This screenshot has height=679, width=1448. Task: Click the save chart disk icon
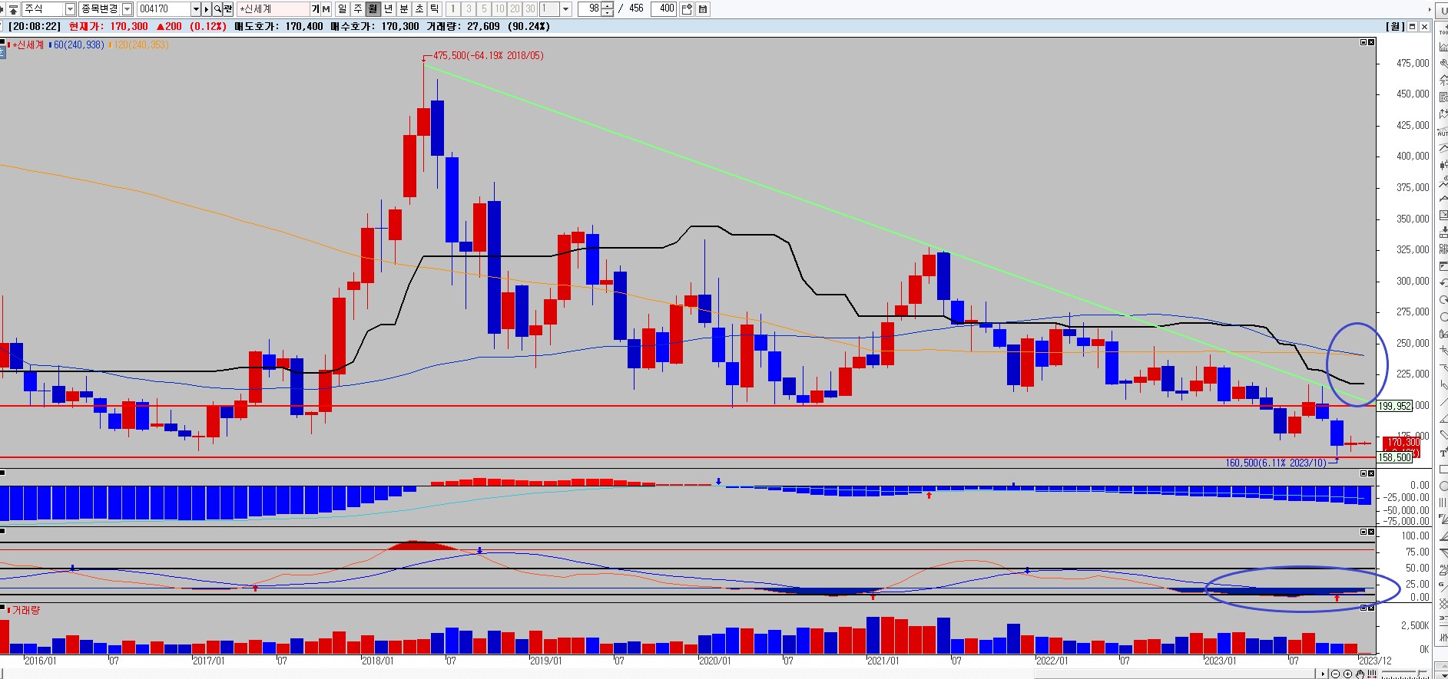tap(703, 8)
